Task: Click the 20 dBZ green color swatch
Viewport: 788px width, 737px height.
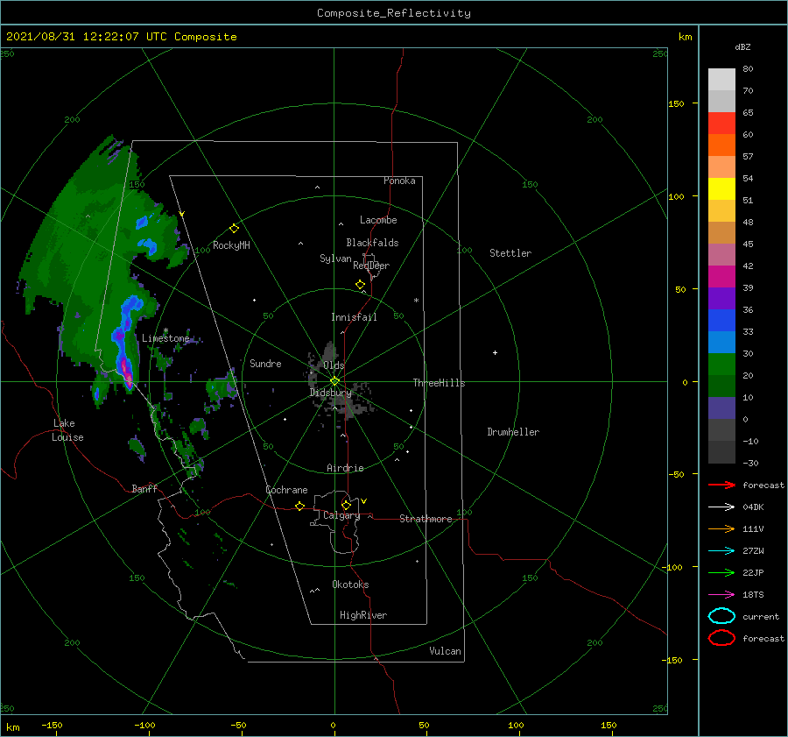Action: point(721,386)
